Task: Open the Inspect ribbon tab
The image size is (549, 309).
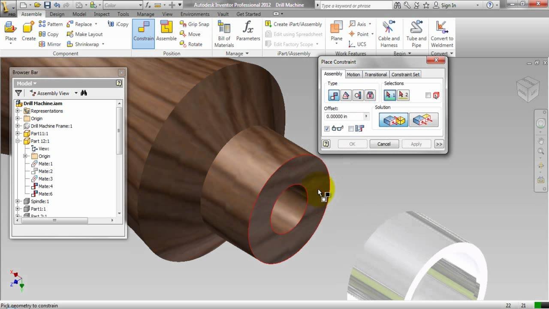Action: 102,14
